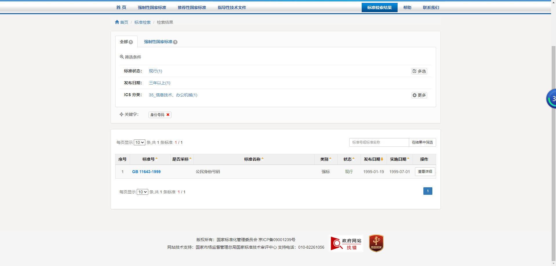Switch to 强制性国家标准 results tab
Screen dimensions: 556x266
pyautogui.click(x=161, y=42)
